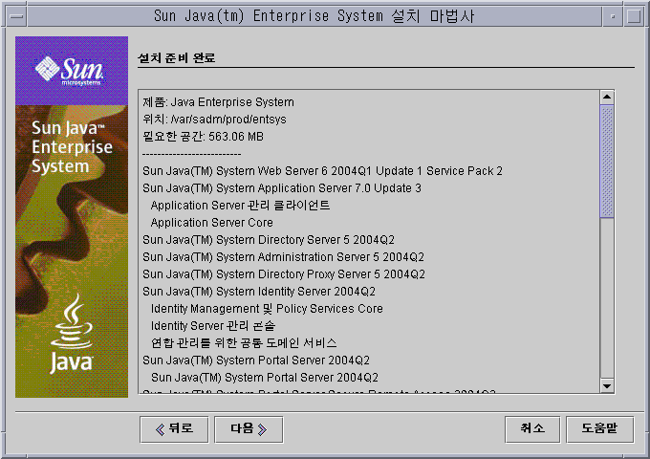
Task: Select '연합 관리를 위한 공통 도메인 서비스' line
Action: click(x=244, y=343)
